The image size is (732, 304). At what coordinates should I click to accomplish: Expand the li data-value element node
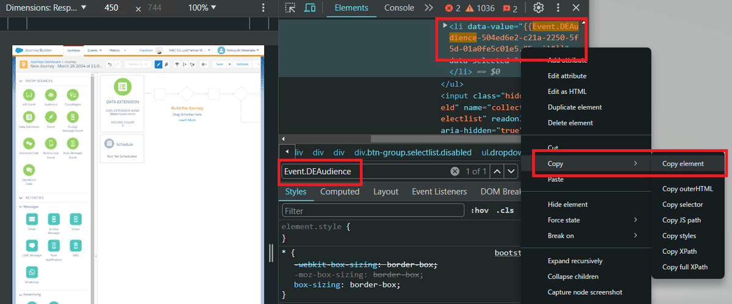point(445,26)
